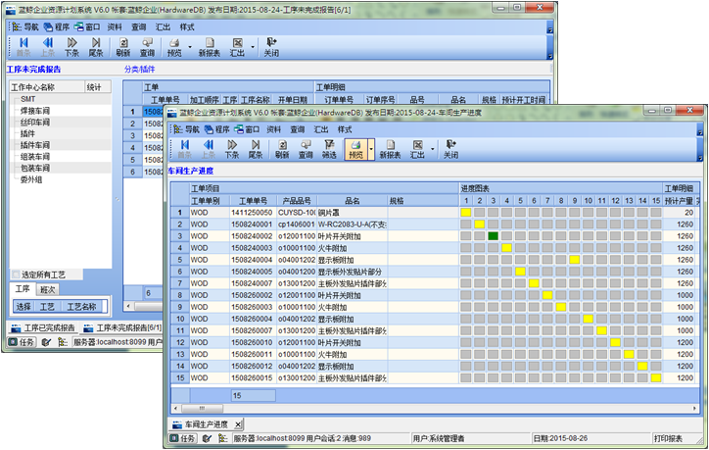Click 分类插件 link text in back window
Image resolution: width=709 pixels, height=450 pixels.
tap(139, 70)
